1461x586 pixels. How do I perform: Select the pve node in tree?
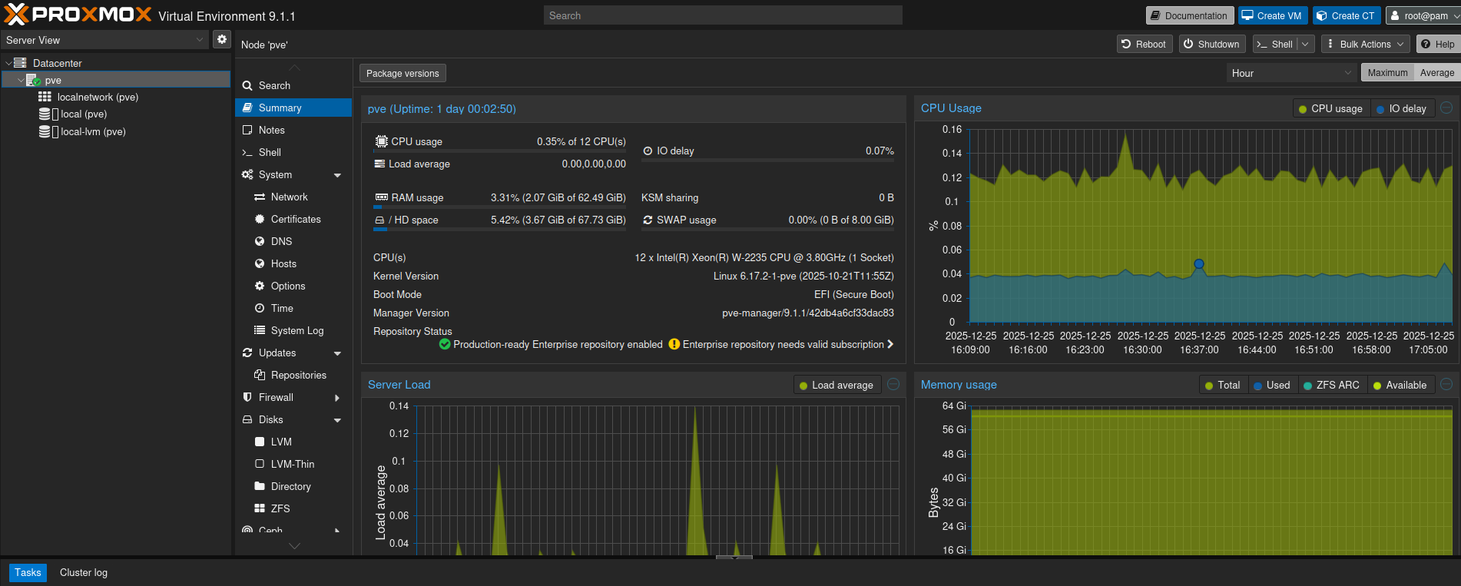pyautogui.click(x=52, y=80)
